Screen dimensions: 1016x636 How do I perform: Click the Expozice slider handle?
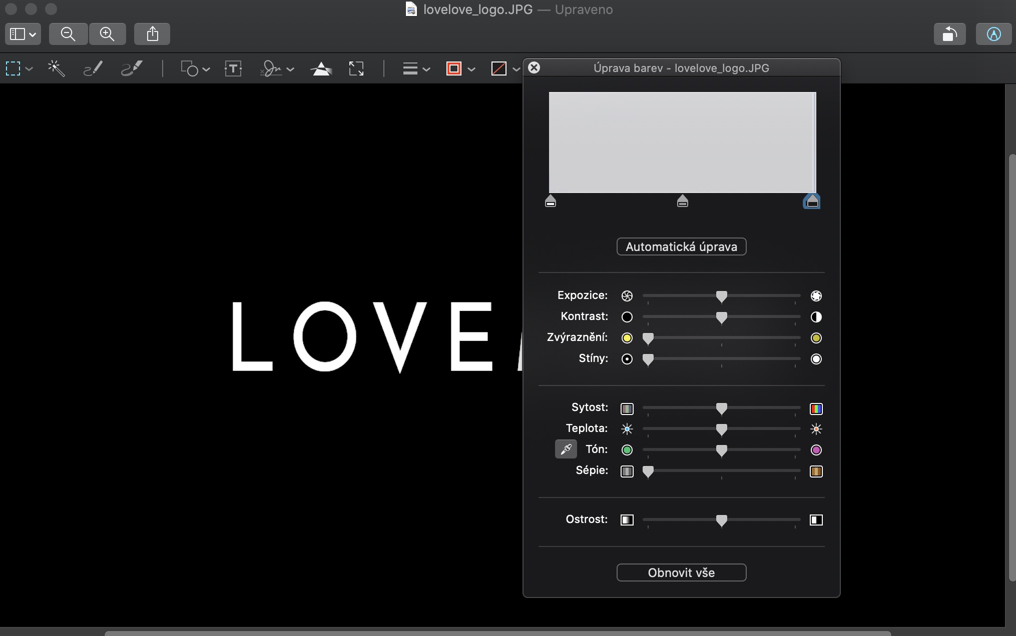click(x=721, y=296)
